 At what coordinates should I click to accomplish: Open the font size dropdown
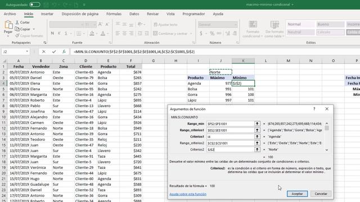pos(94,25)
